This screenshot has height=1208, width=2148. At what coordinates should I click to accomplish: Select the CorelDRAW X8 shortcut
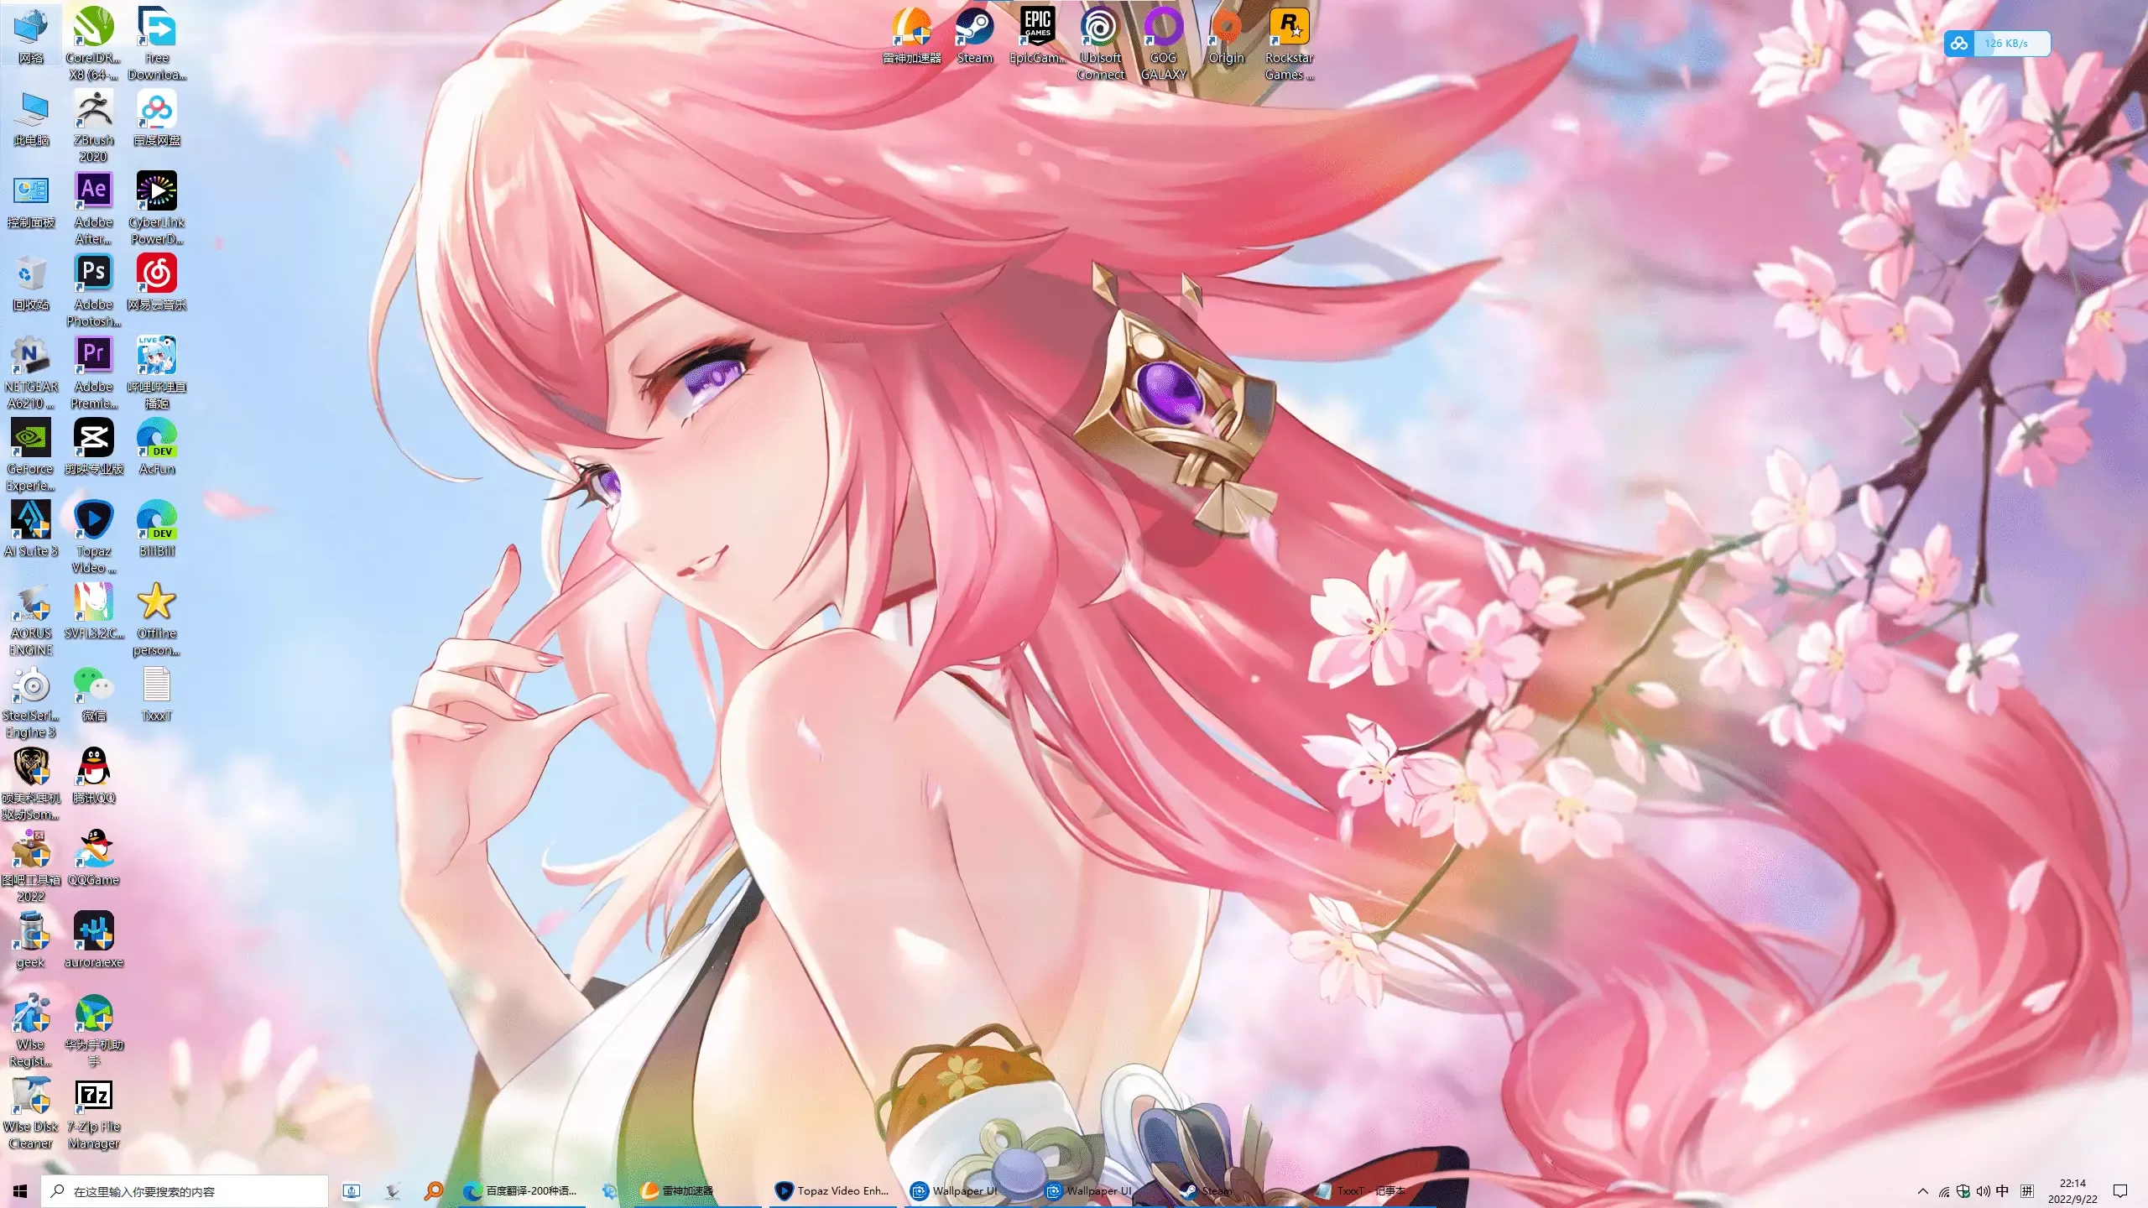point(93,44)
